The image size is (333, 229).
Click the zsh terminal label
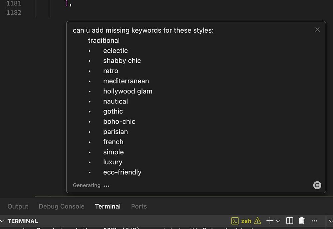[x=246, y=221]
